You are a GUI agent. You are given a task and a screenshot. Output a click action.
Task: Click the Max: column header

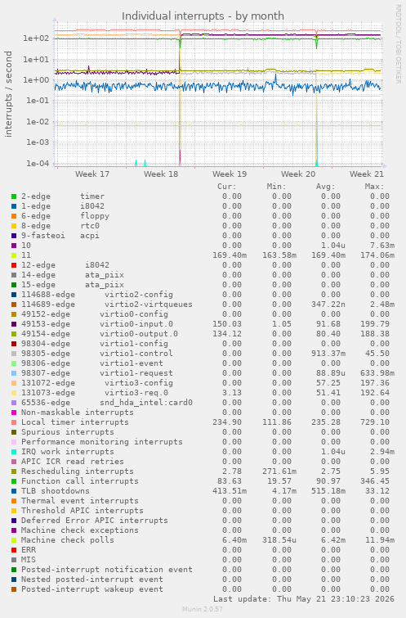tap(374, 187)
